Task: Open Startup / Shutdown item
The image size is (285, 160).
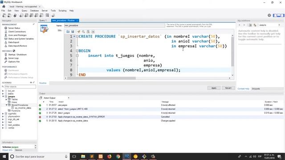Action: point(17,55)
